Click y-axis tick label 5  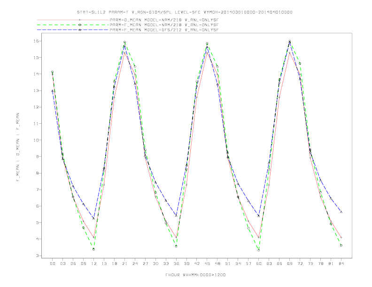click(x=38, y=223)
